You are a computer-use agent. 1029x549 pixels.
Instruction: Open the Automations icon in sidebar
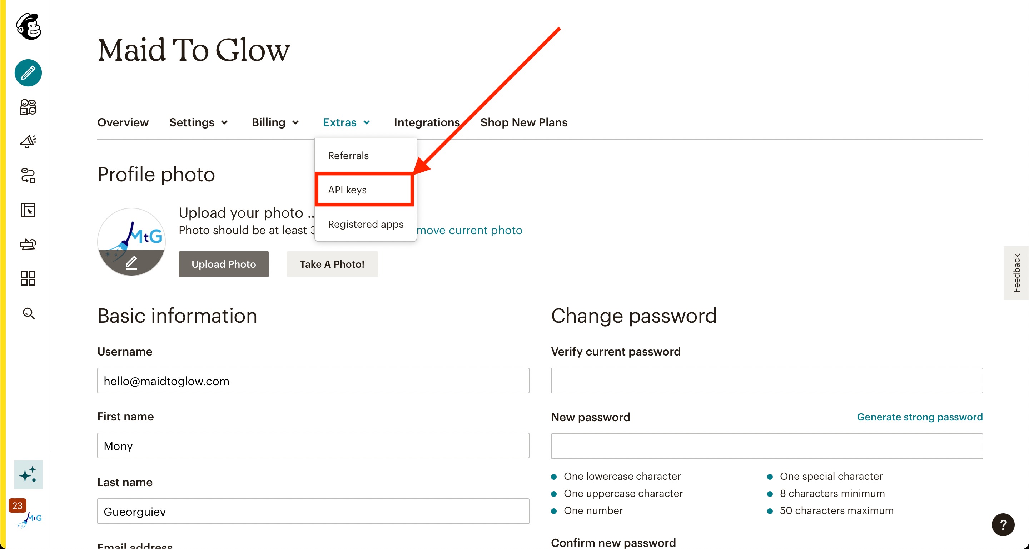28,176
